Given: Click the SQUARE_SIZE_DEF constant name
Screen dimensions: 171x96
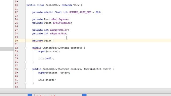Looking at the screenshot, I should click(80, 12).
